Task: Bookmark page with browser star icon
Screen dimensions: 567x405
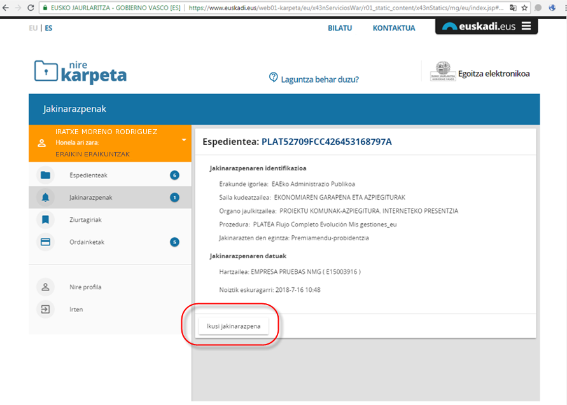Action: (524, 8)
